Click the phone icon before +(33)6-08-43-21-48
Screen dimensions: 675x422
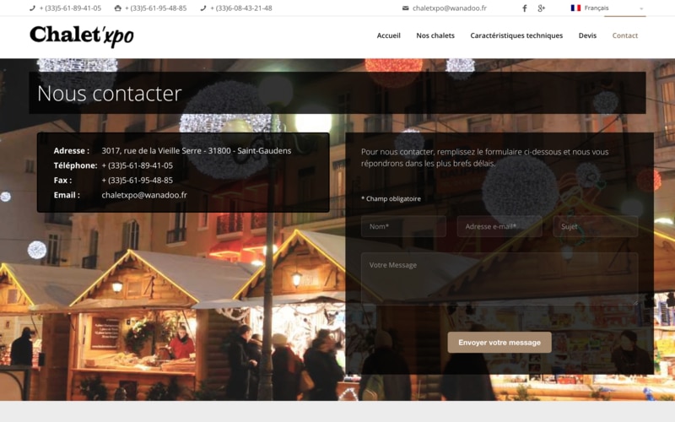click(203, 8)
